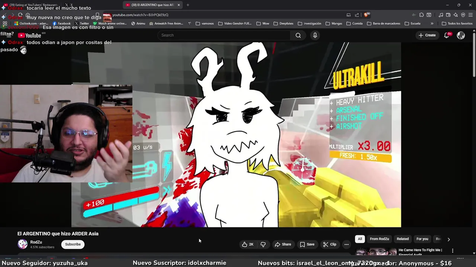
Task: Like the video with thumbs up
Action: [248, 244]
